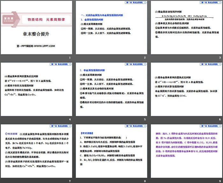223x183 pixels.
Task: Click the chapter header badge on slide 4
Action: 61,64
